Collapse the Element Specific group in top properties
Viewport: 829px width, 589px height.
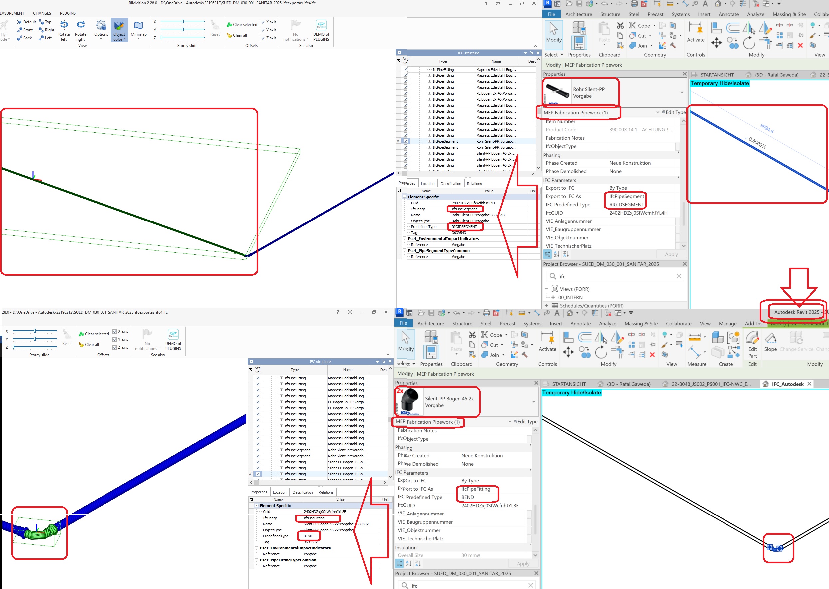point(404,197)
